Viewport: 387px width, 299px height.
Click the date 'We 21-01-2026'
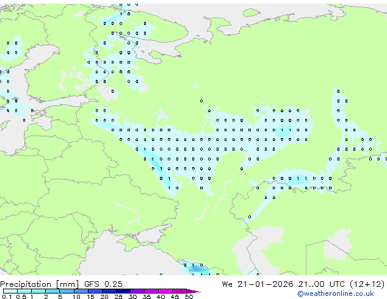258,284
